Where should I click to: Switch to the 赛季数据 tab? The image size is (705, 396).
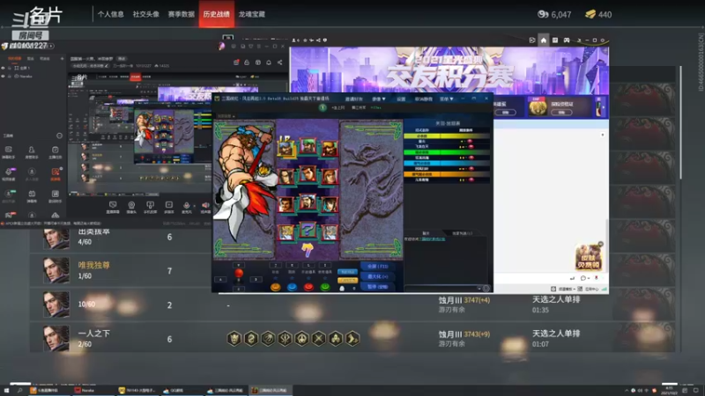click(182, 14)
